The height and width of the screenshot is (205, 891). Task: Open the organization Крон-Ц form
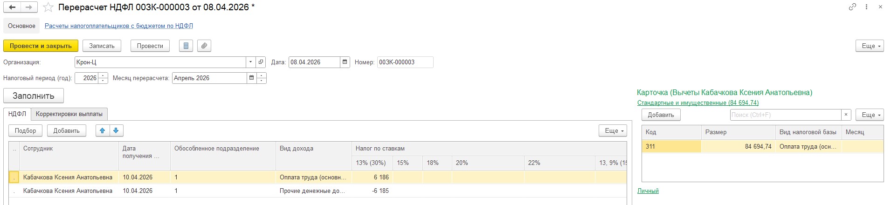point(261,62)
